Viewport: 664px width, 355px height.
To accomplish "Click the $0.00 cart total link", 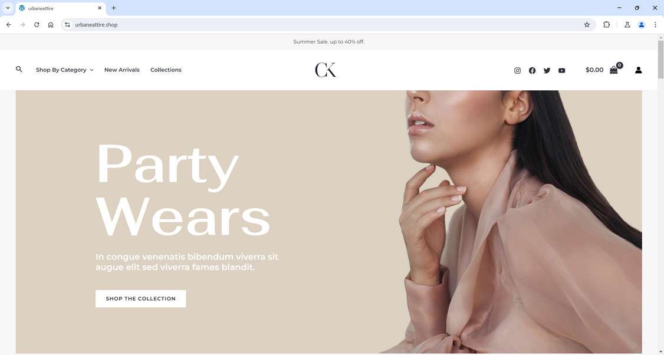I will (x=594, y=70).
